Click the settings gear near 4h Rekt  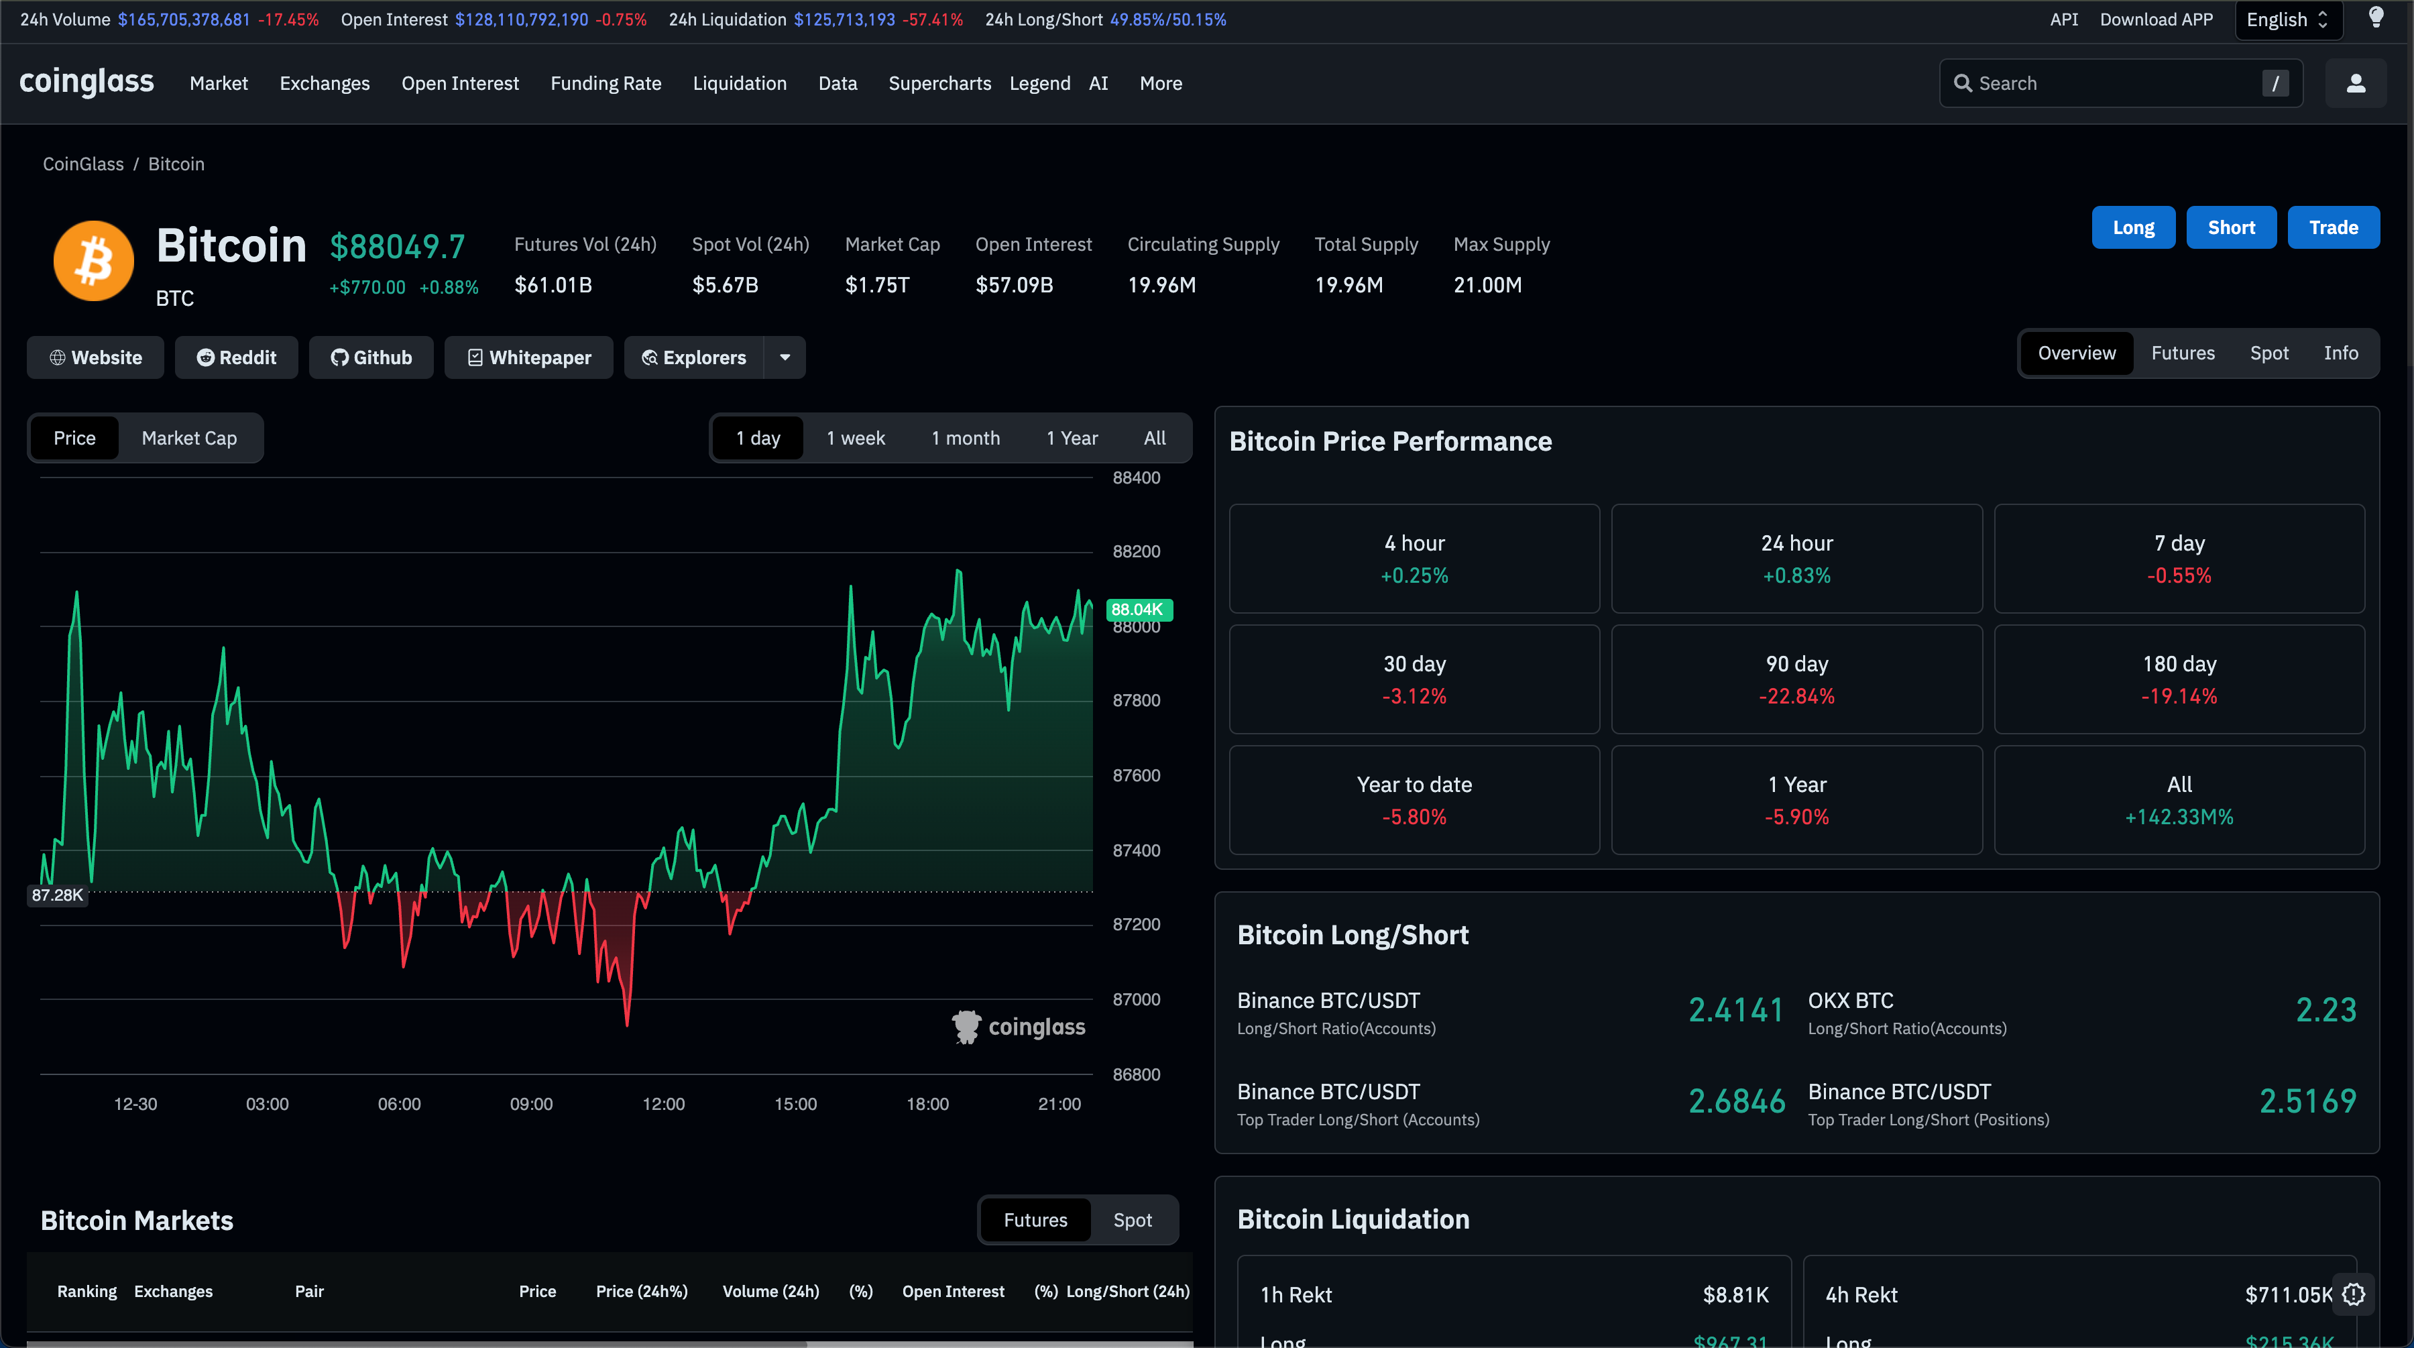coord(2353,1294)
